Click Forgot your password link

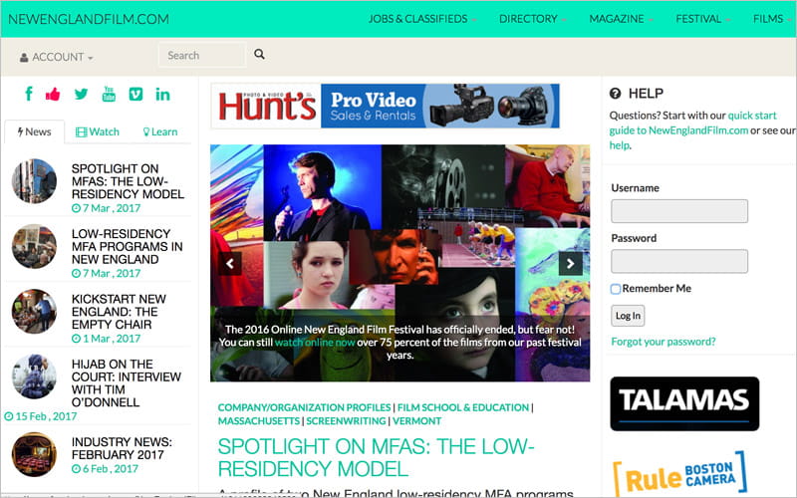pos(663,342)
